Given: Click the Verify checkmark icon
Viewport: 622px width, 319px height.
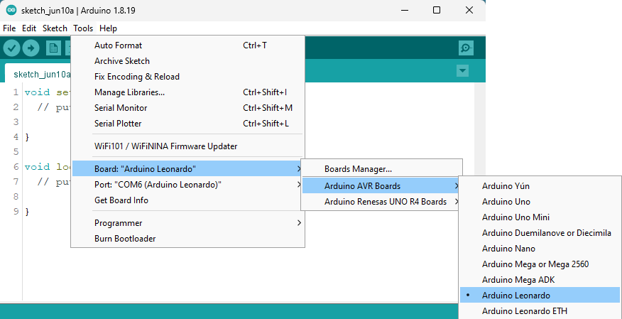Looking at the screenshot, I should (x=12, y=48).
